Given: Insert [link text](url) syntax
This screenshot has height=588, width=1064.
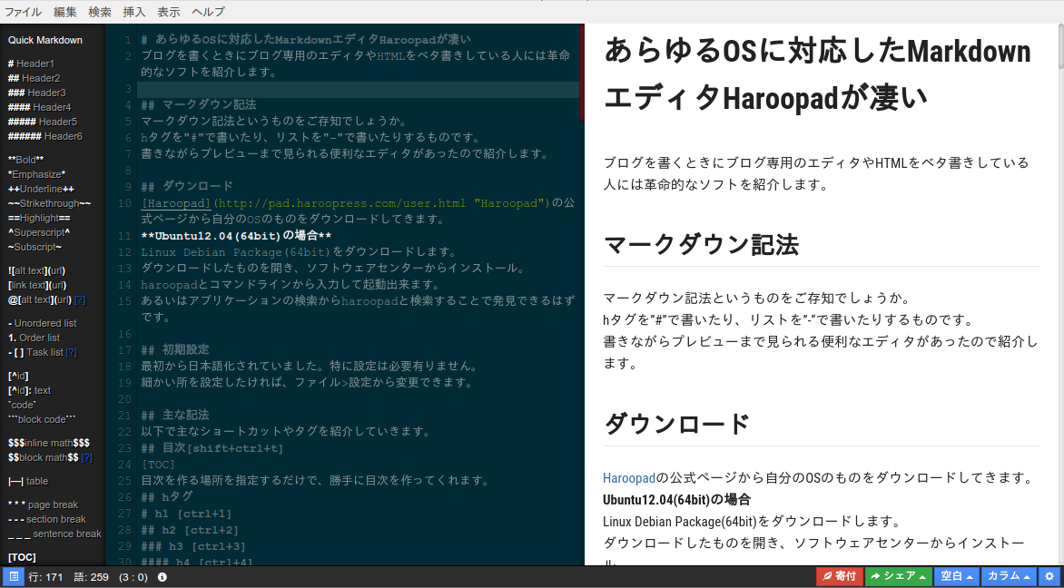Looking at the screenshot, I should pos(37,285).
